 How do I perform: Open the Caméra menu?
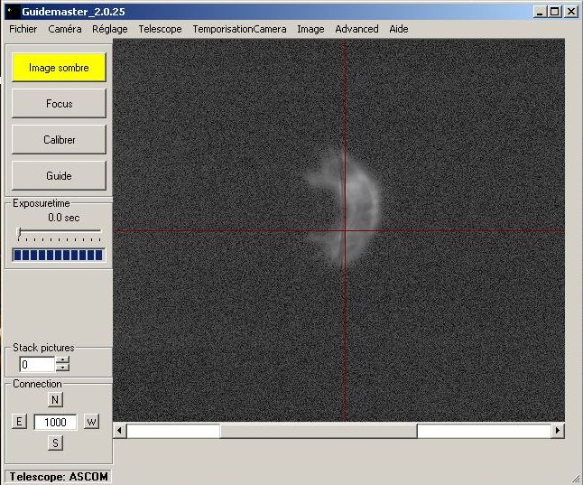coord(65,29)
